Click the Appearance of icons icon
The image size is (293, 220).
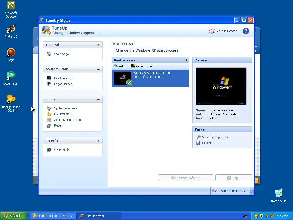click(x=49, y=120)
